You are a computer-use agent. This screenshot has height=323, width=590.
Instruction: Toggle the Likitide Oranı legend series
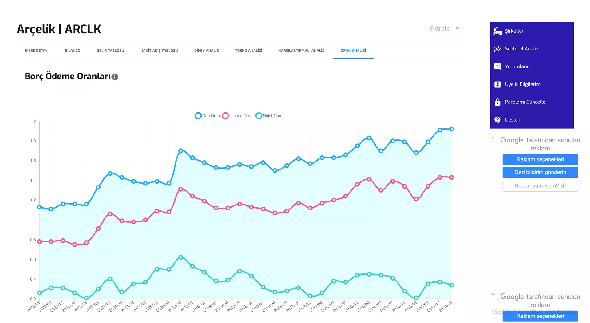click(238, 116)
